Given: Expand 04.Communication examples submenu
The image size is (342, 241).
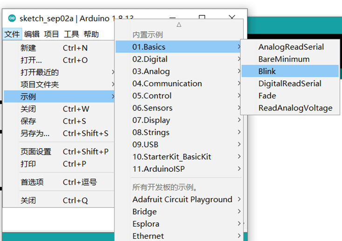Looking at the screenshot, I should [178, 83].
